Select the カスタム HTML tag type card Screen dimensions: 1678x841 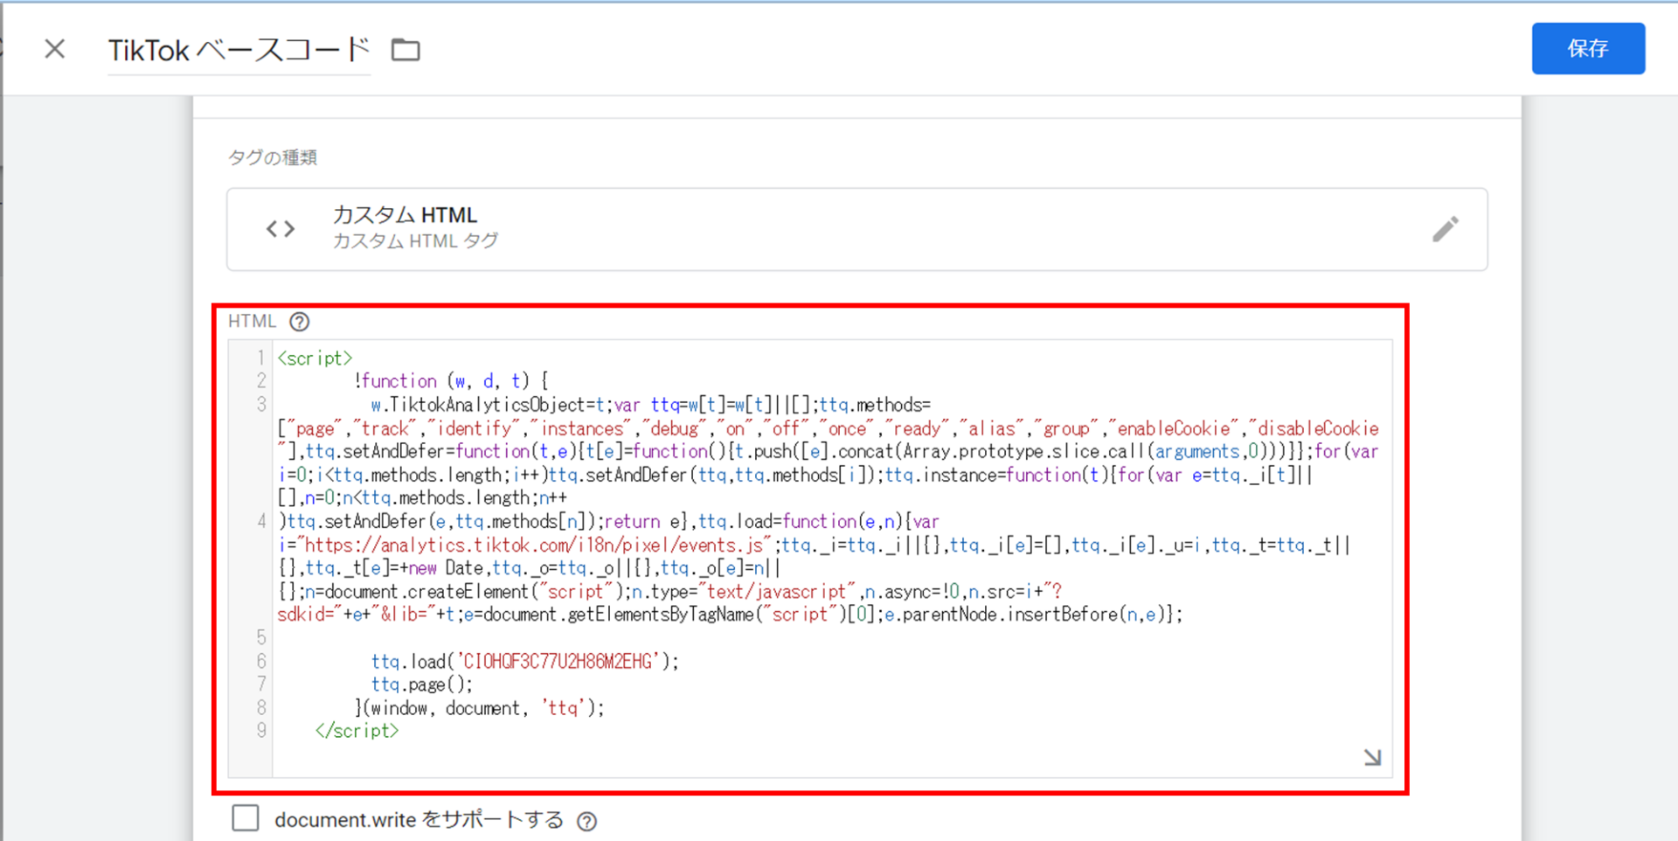(x=856, y=229)
